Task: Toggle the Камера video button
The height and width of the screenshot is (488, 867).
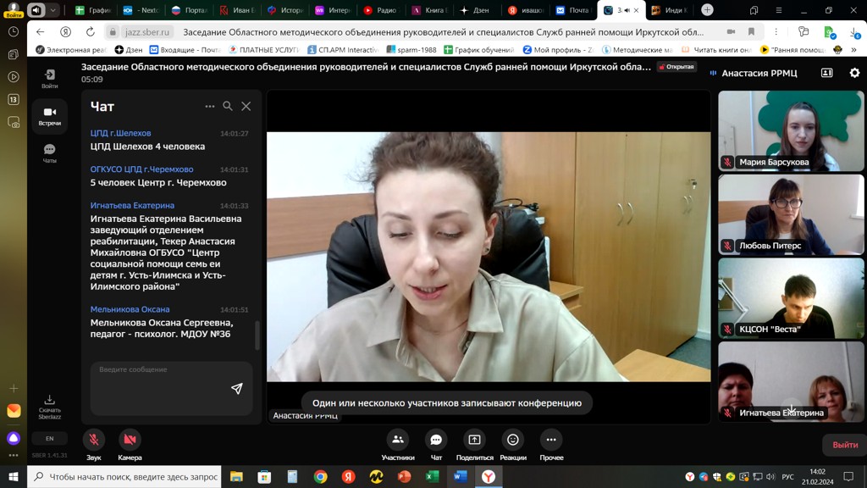Action: click(x=130, y=440)
